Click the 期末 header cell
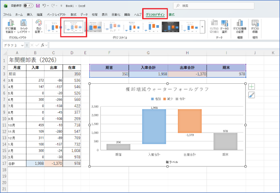Screen dimensions: 280x193 [226, 67]
